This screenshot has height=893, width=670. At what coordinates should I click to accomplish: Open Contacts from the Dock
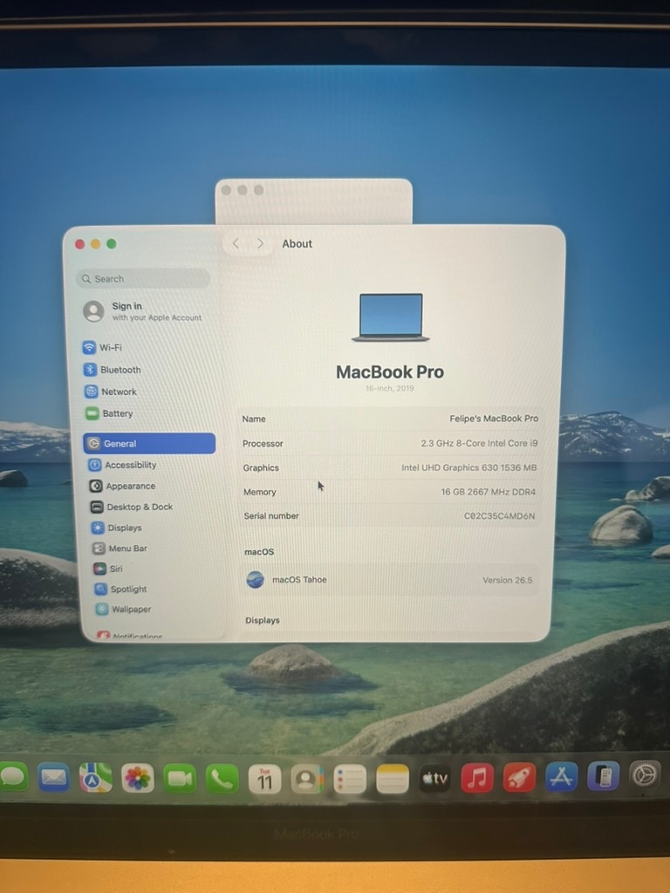(307, 779)
